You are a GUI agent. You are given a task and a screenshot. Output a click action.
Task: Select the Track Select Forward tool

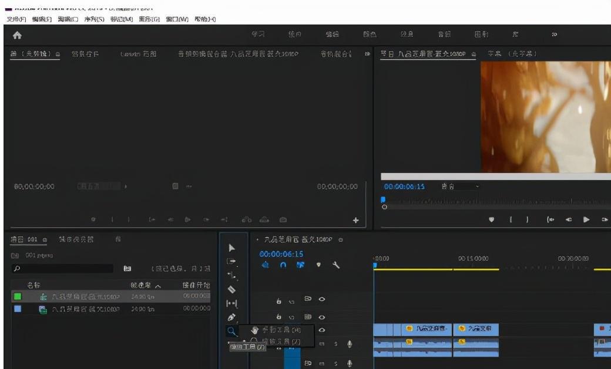pyautogui.click(x=231, y=262)
